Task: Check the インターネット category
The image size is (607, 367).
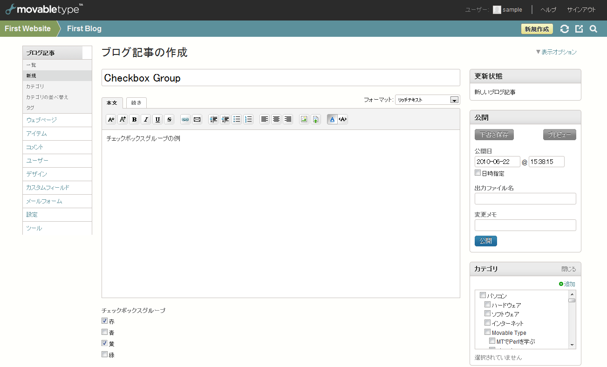Action: (x=487, y=322)
